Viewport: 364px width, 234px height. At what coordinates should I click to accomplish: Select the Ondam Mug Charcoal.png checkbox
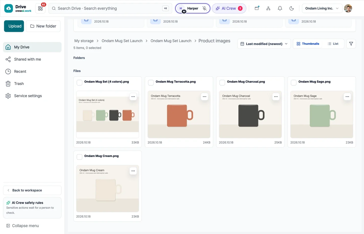pyautogui.click(x=222, y=83)
